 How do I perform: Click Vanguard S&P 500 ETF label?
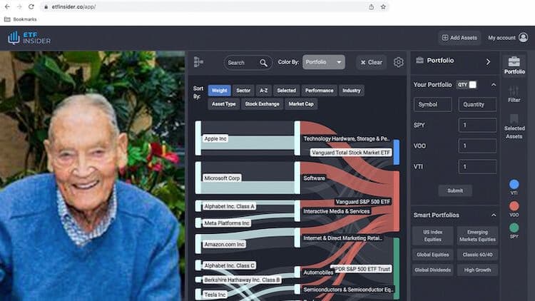362,202
